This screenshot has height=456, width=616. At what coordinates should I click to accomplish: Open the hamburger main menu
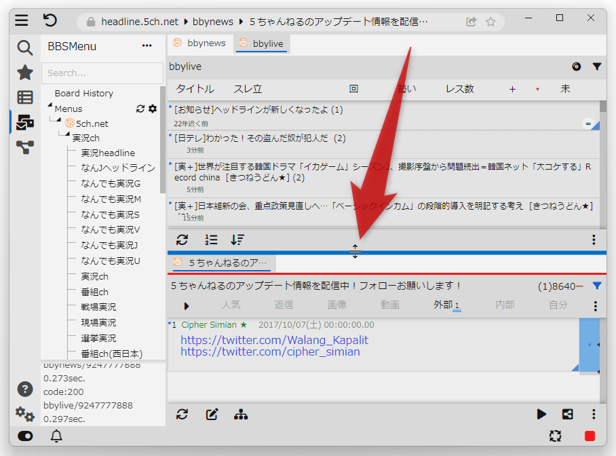coord(22,20)
